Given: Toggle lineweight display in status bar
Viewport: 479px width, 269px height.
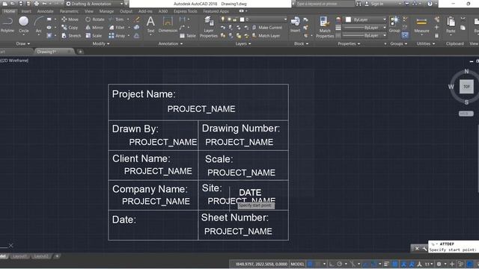Looking at the screenshot, I should point(386,264).
